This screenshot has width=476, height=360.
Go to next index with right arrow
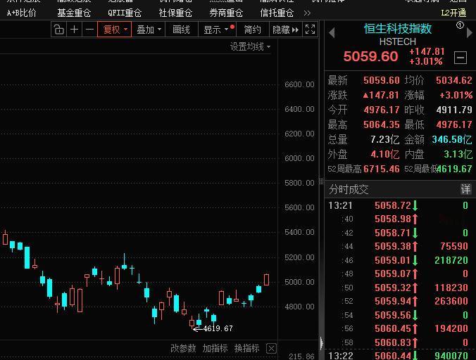click(x=470, y=32)
